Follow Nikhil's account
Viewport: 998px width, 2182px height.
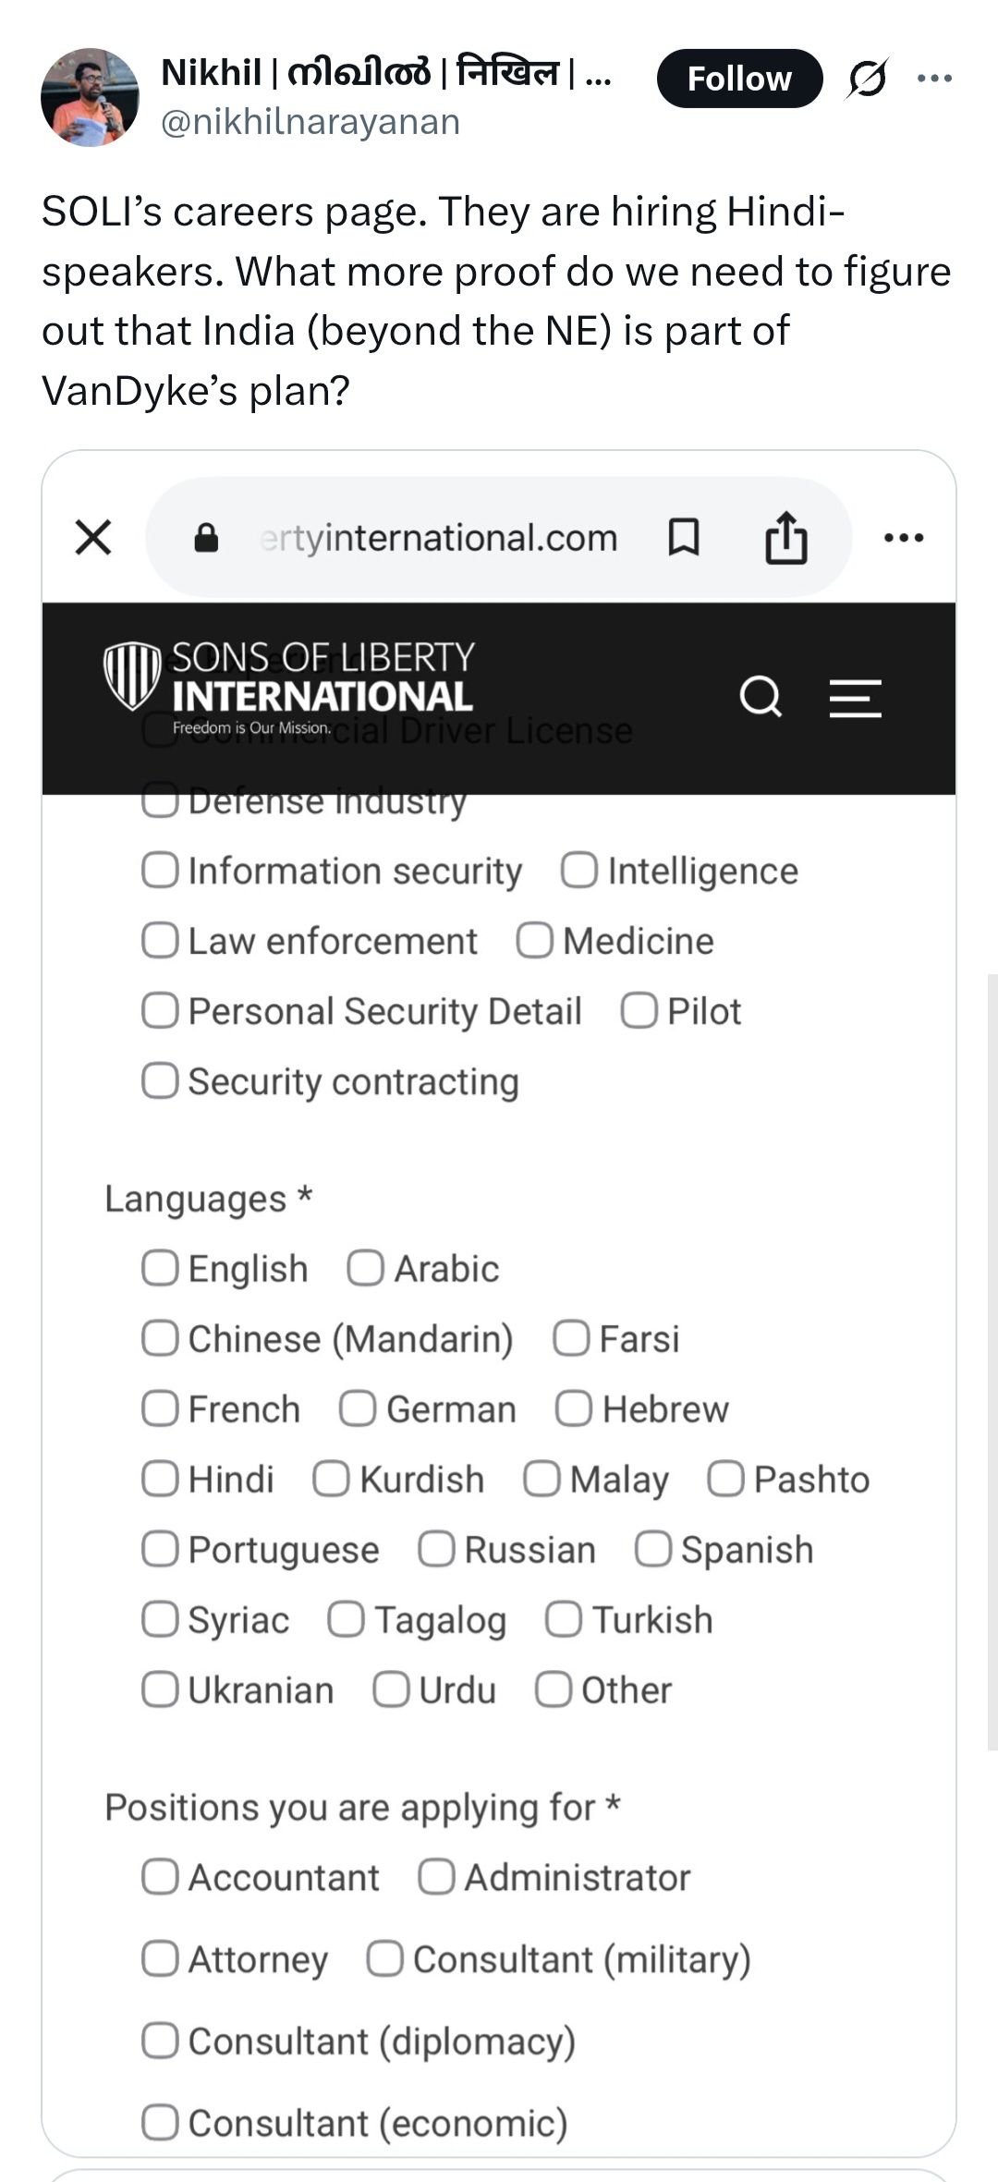(x=739, y=79)
